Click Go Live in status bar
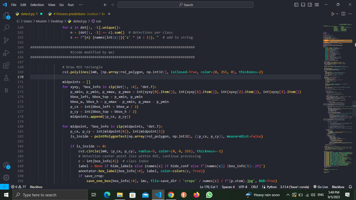This screenshot has width=356, height=200. tap(321, 187)
